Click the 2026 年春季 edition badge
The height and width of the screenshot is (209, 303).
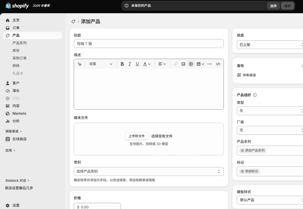pos(41,6)
